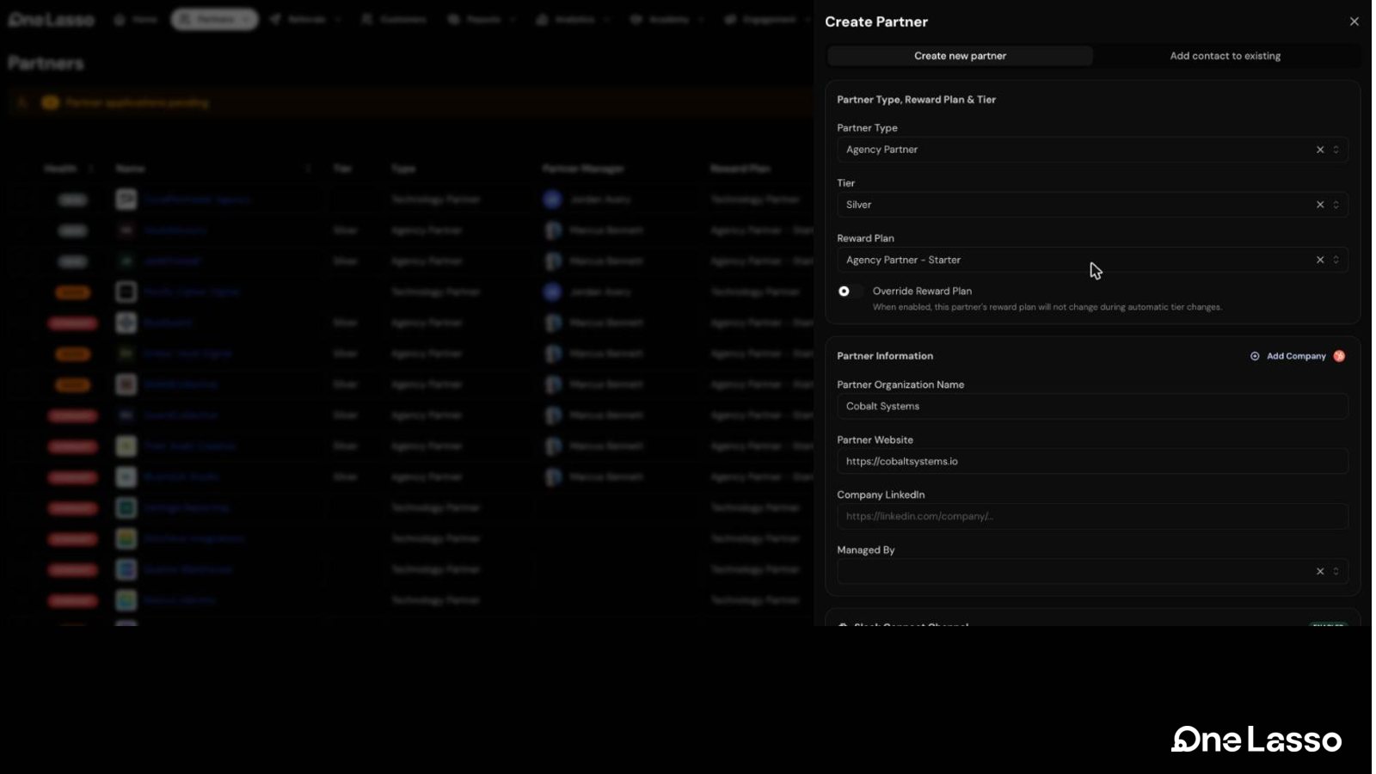Click the Override Reward Plan label

922,292
